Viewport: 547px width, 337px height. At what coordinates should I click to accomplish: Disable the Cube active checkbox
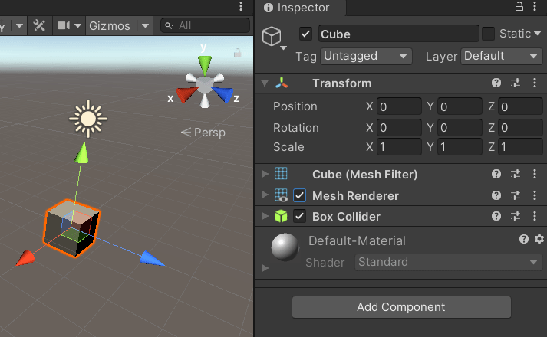tap(306, 34)
